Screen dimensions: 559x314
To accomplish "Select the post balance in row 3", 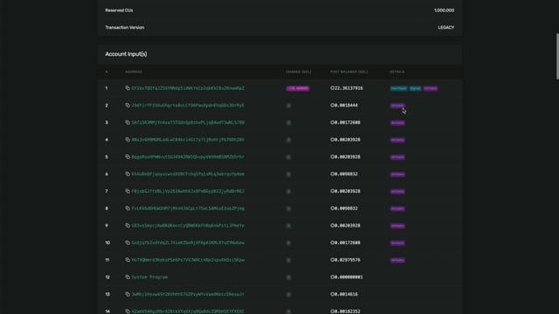I will click(x=345, y=122).
